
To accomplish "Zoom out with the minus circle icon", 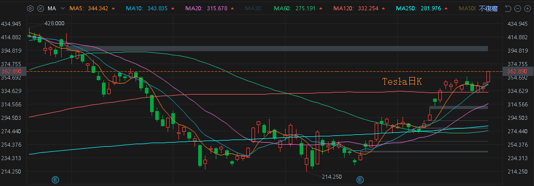I will coord(517,8).
